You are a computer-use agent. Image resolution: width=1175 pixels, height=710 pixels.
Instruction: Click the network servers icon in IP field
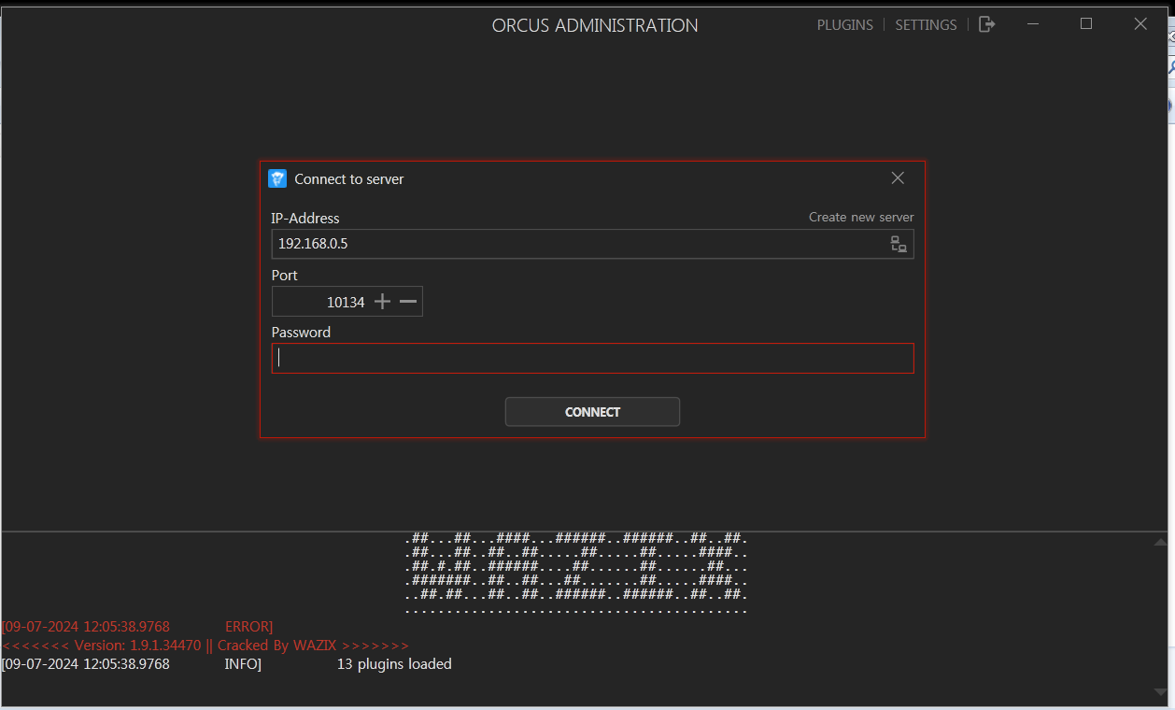[x=899, y=245]
